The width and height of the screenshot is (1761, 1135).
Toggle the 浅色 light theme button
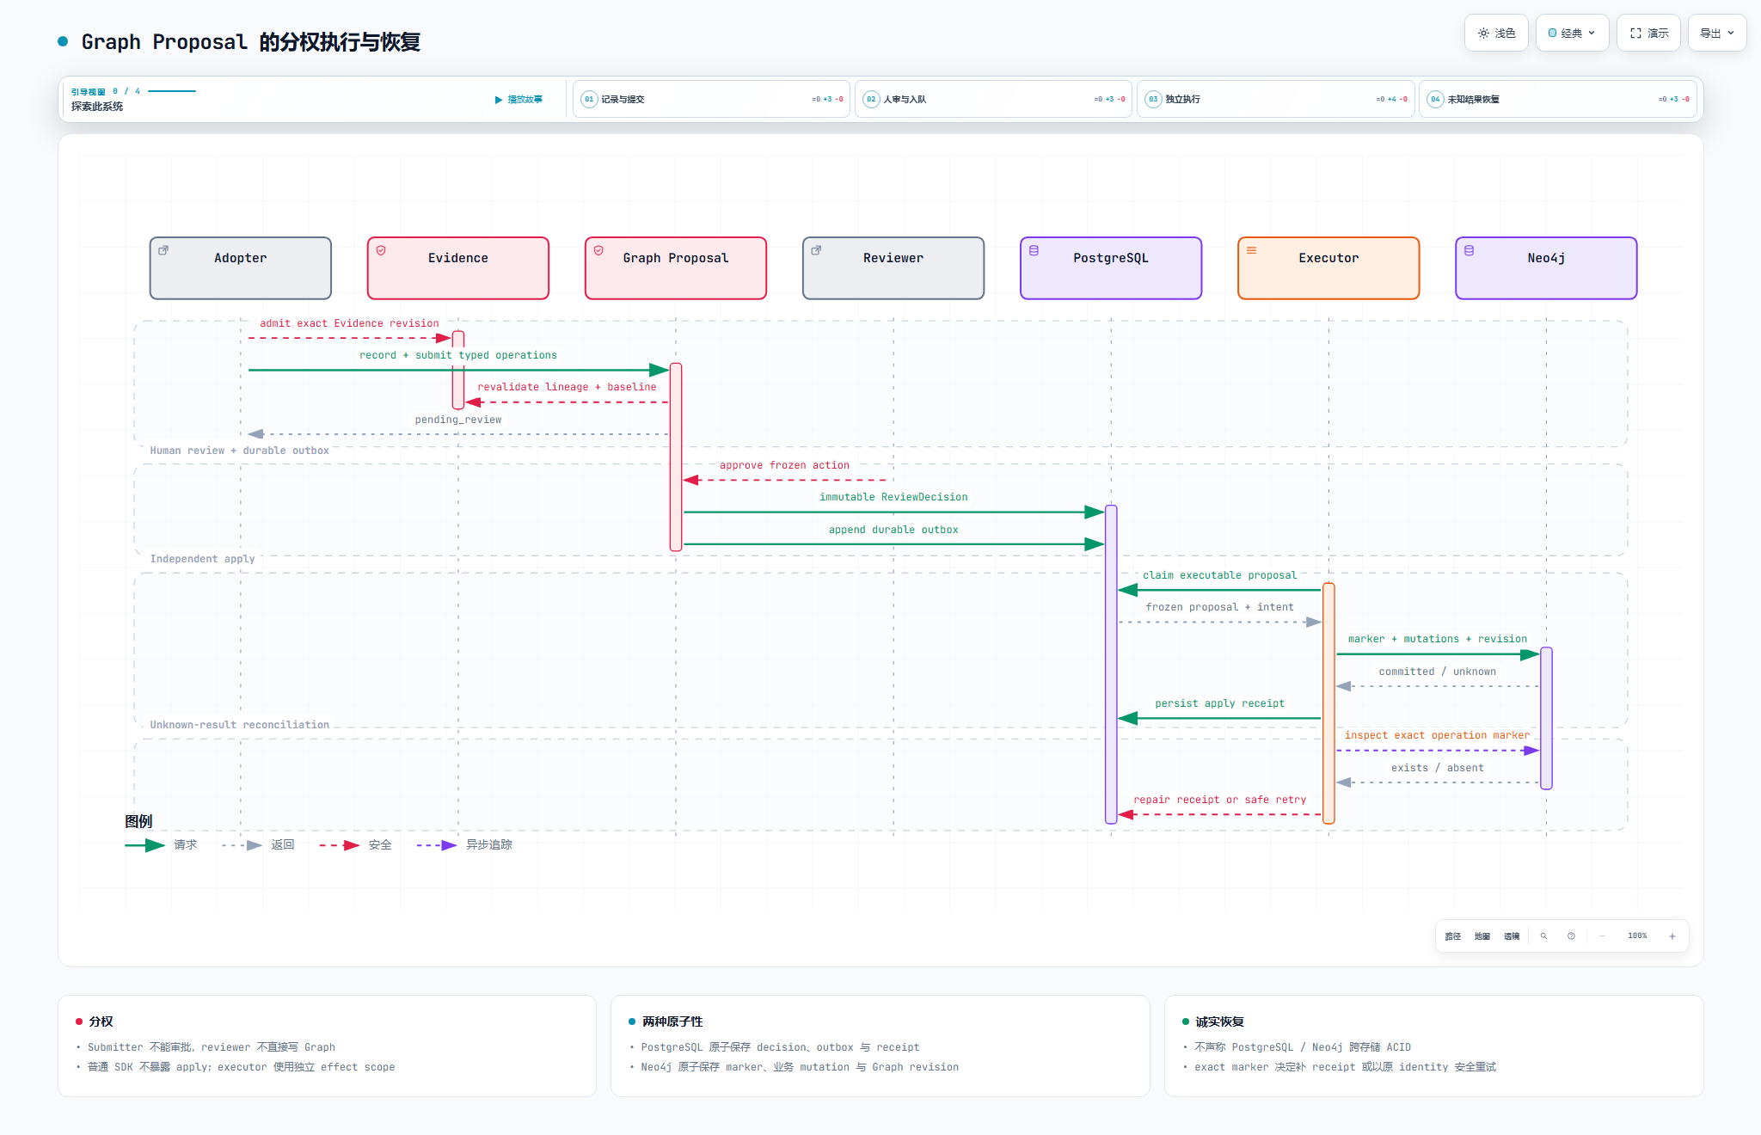[1496, 33]
